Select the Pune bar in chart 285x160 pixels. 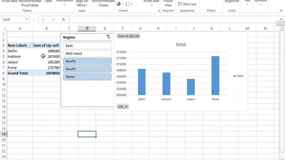[216, 76]
